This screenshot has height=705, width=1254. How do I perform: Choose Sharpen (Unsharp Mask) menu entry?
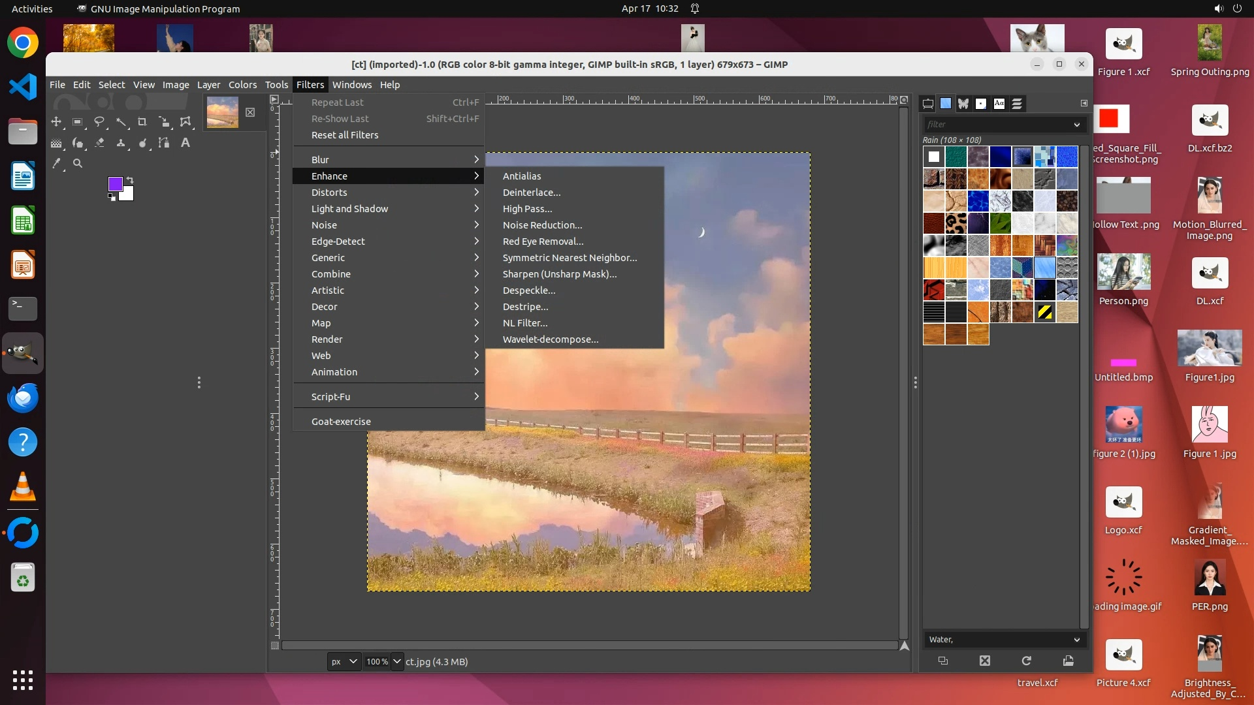(x=559, y=274)
